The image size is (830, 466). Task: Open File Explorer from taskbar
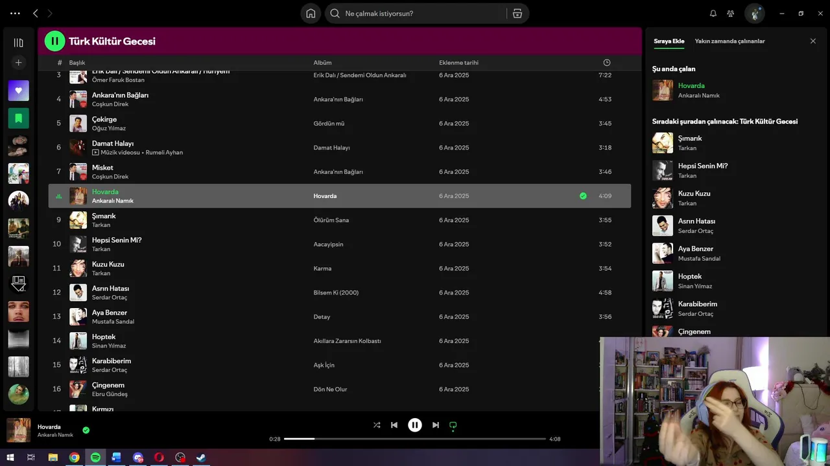click(53, 458)
